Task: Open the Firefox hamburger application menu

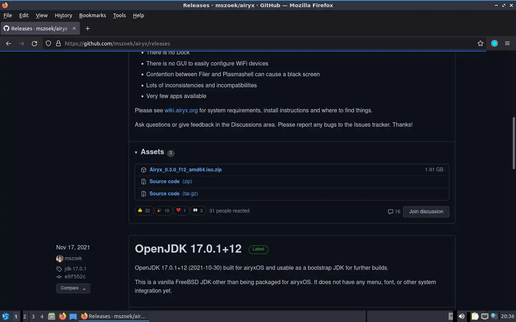Action: pyautogui.click(x=507, y=43)
